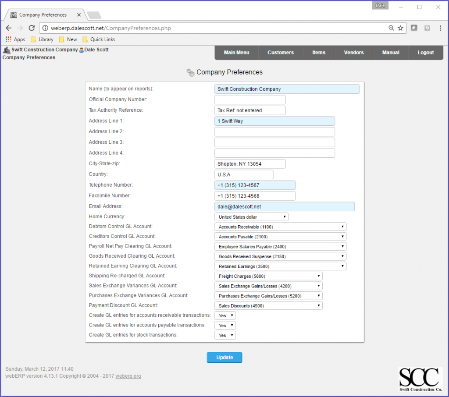Toggle GL entries for accounts receivable Yes selector
This screenshot has height=397, width=449.
pyautogui.click(x=225, y=315)
